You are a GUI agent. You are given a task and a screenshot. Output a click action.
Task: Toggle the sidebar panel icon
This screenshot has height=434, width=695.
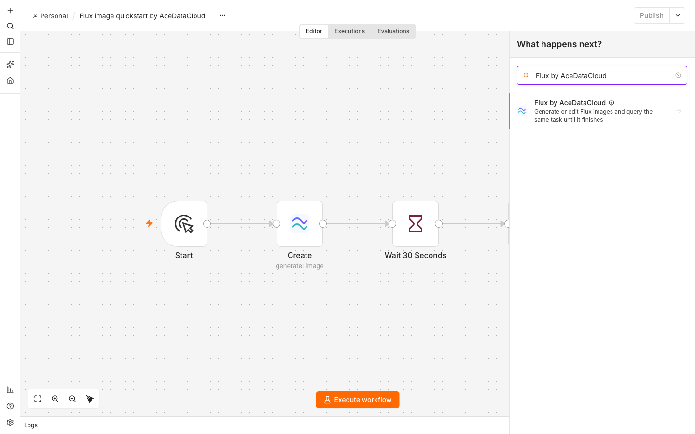(x=10, y=41)
